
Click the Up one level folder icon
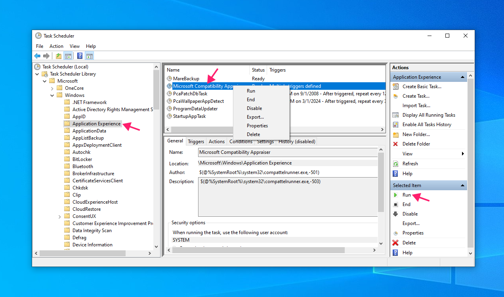59,56
